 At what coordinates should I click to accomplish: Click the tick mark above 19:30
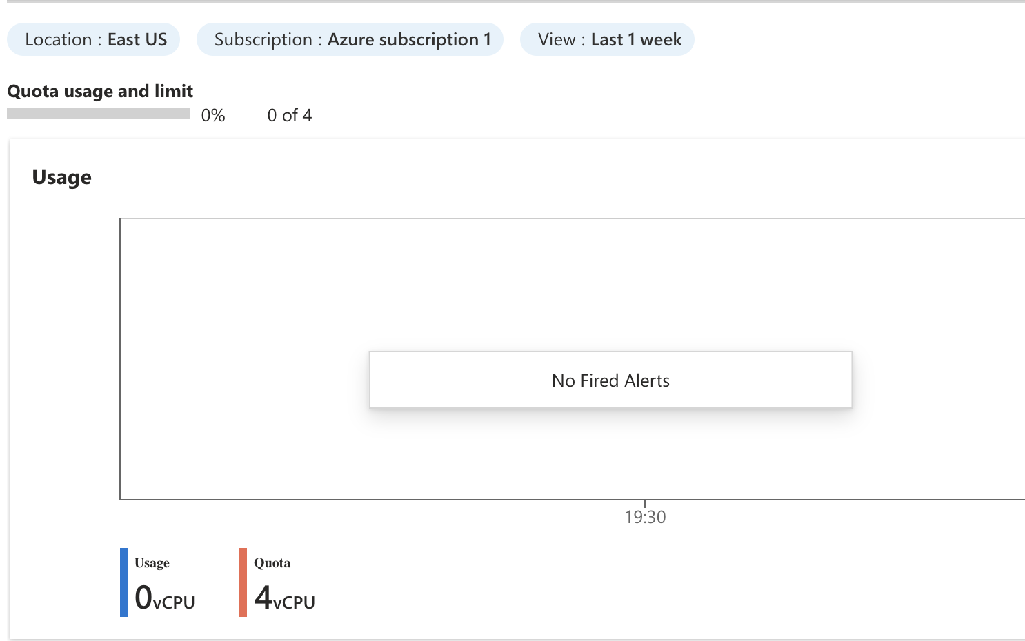(x=645, y=504)
